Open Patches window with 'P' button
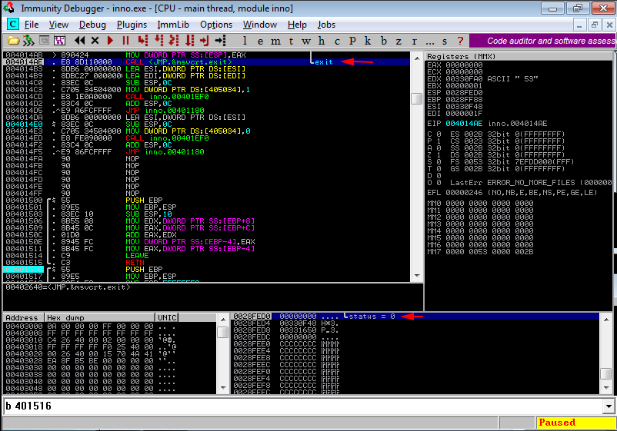 point(352,41)
